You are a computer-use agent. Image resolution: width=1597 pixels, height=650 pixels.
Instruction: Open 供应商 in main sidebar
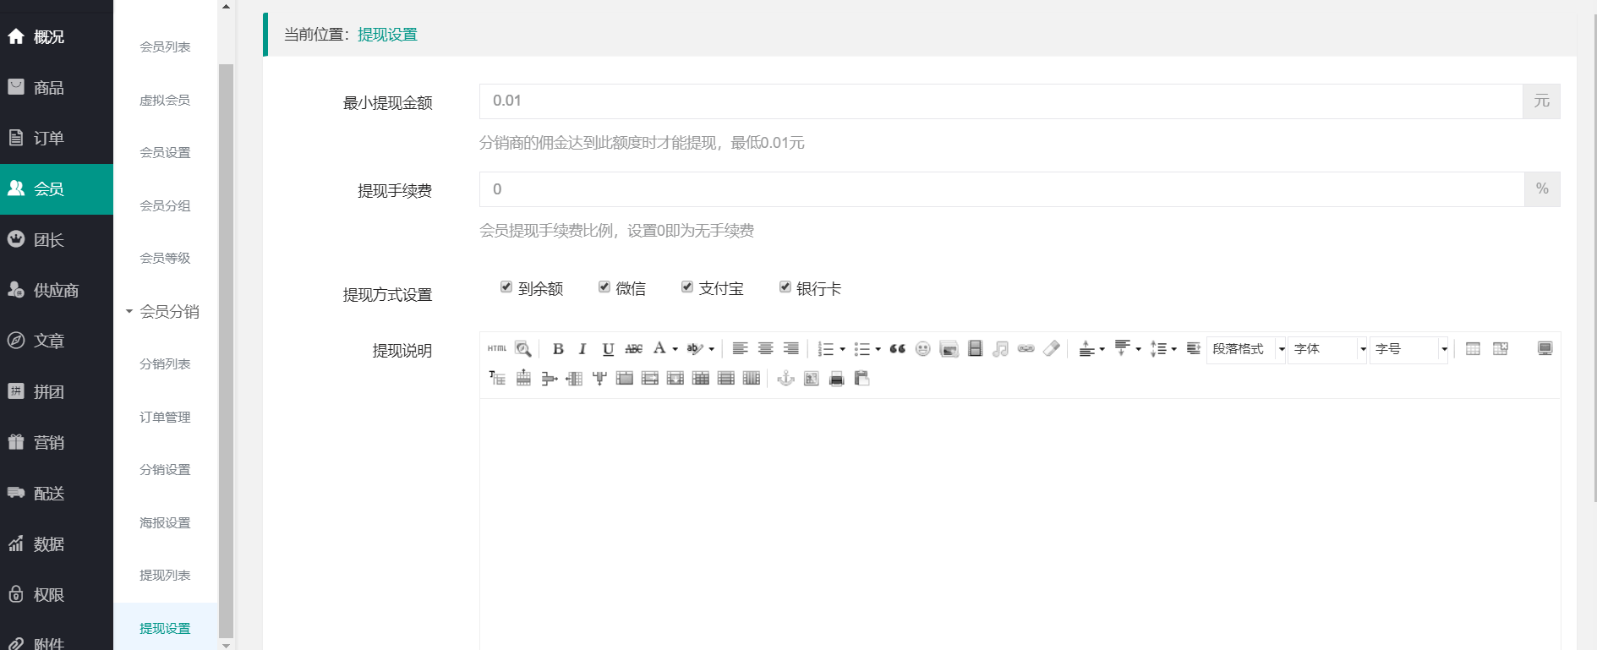(57, 290)
